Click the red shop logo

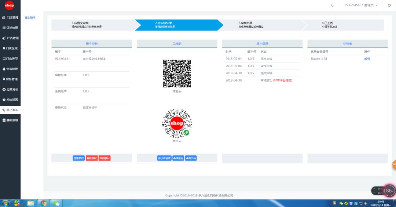9,5
